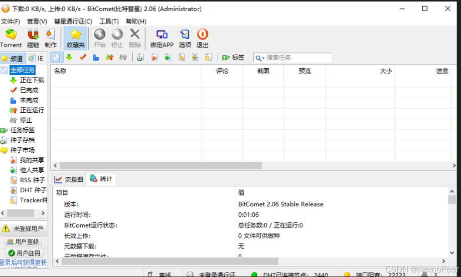Click DHT torrent lightning icon in task toolbar
Screen dimensions: 461x277
(195, 57)
